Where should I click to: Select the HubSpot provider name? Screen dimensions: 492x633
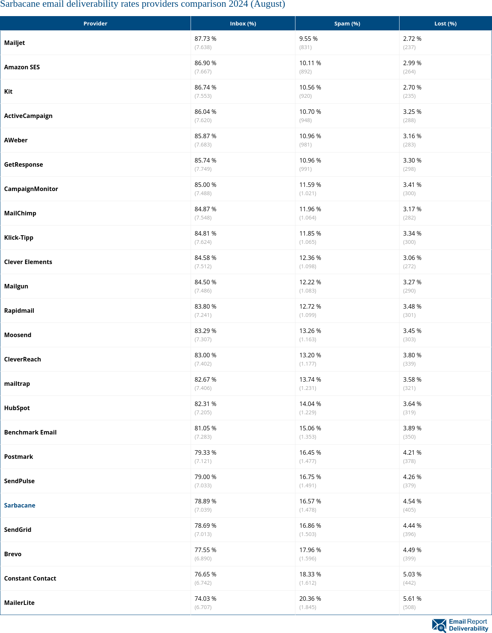pyautogui.click(x=17, y=408)
